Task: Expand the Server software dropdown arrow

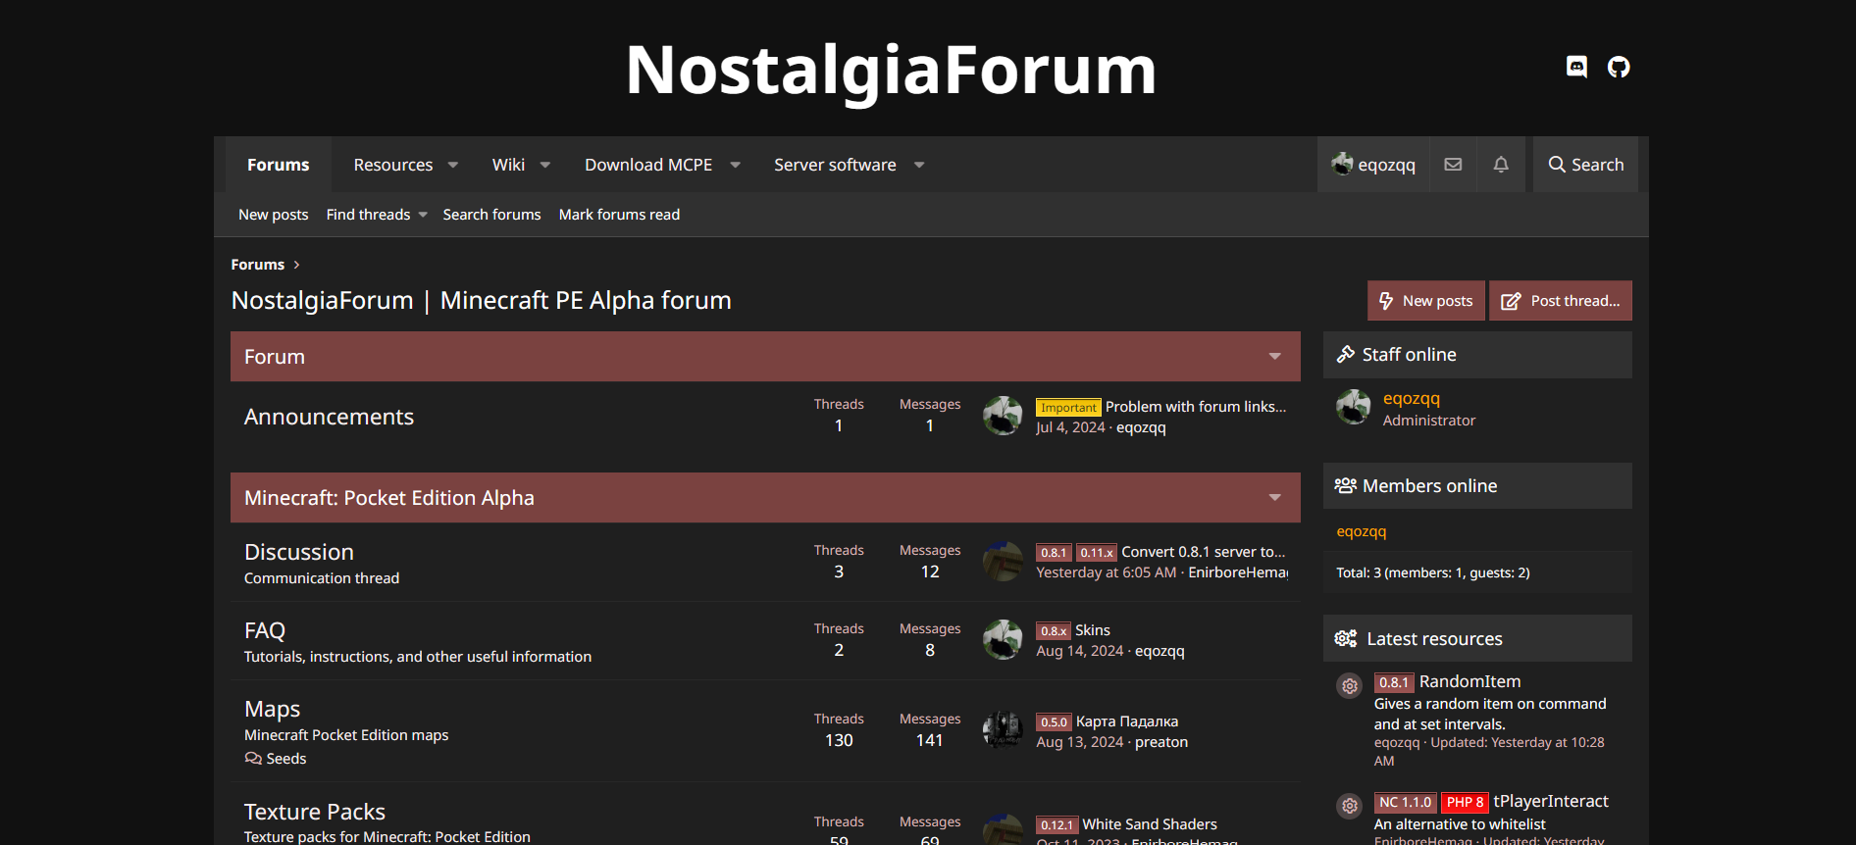Action: point(919,165)
